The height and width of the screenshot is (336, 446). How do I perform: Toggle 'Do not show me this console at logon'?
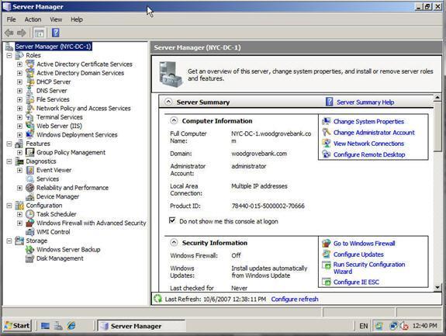172,220
